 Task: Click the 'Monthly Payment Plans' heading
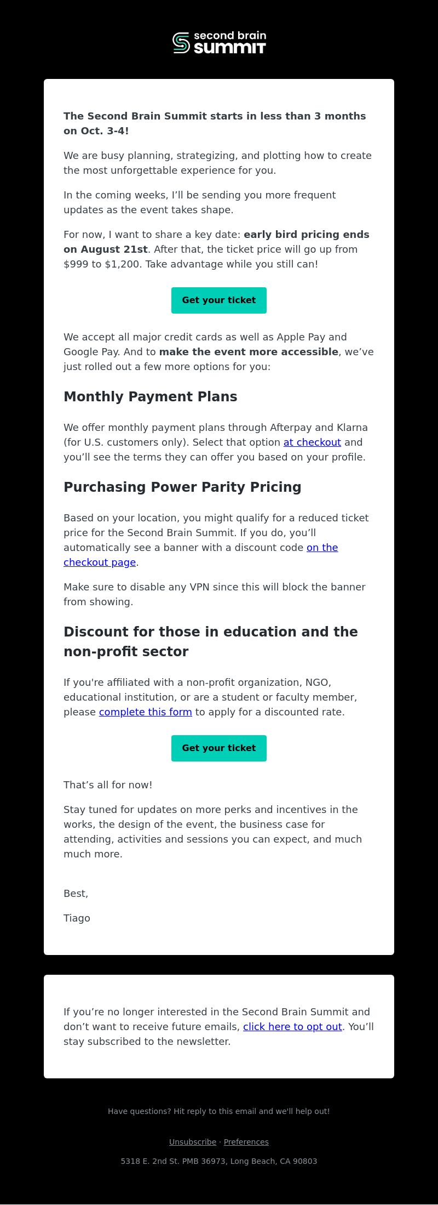click(x=151, y=397)
